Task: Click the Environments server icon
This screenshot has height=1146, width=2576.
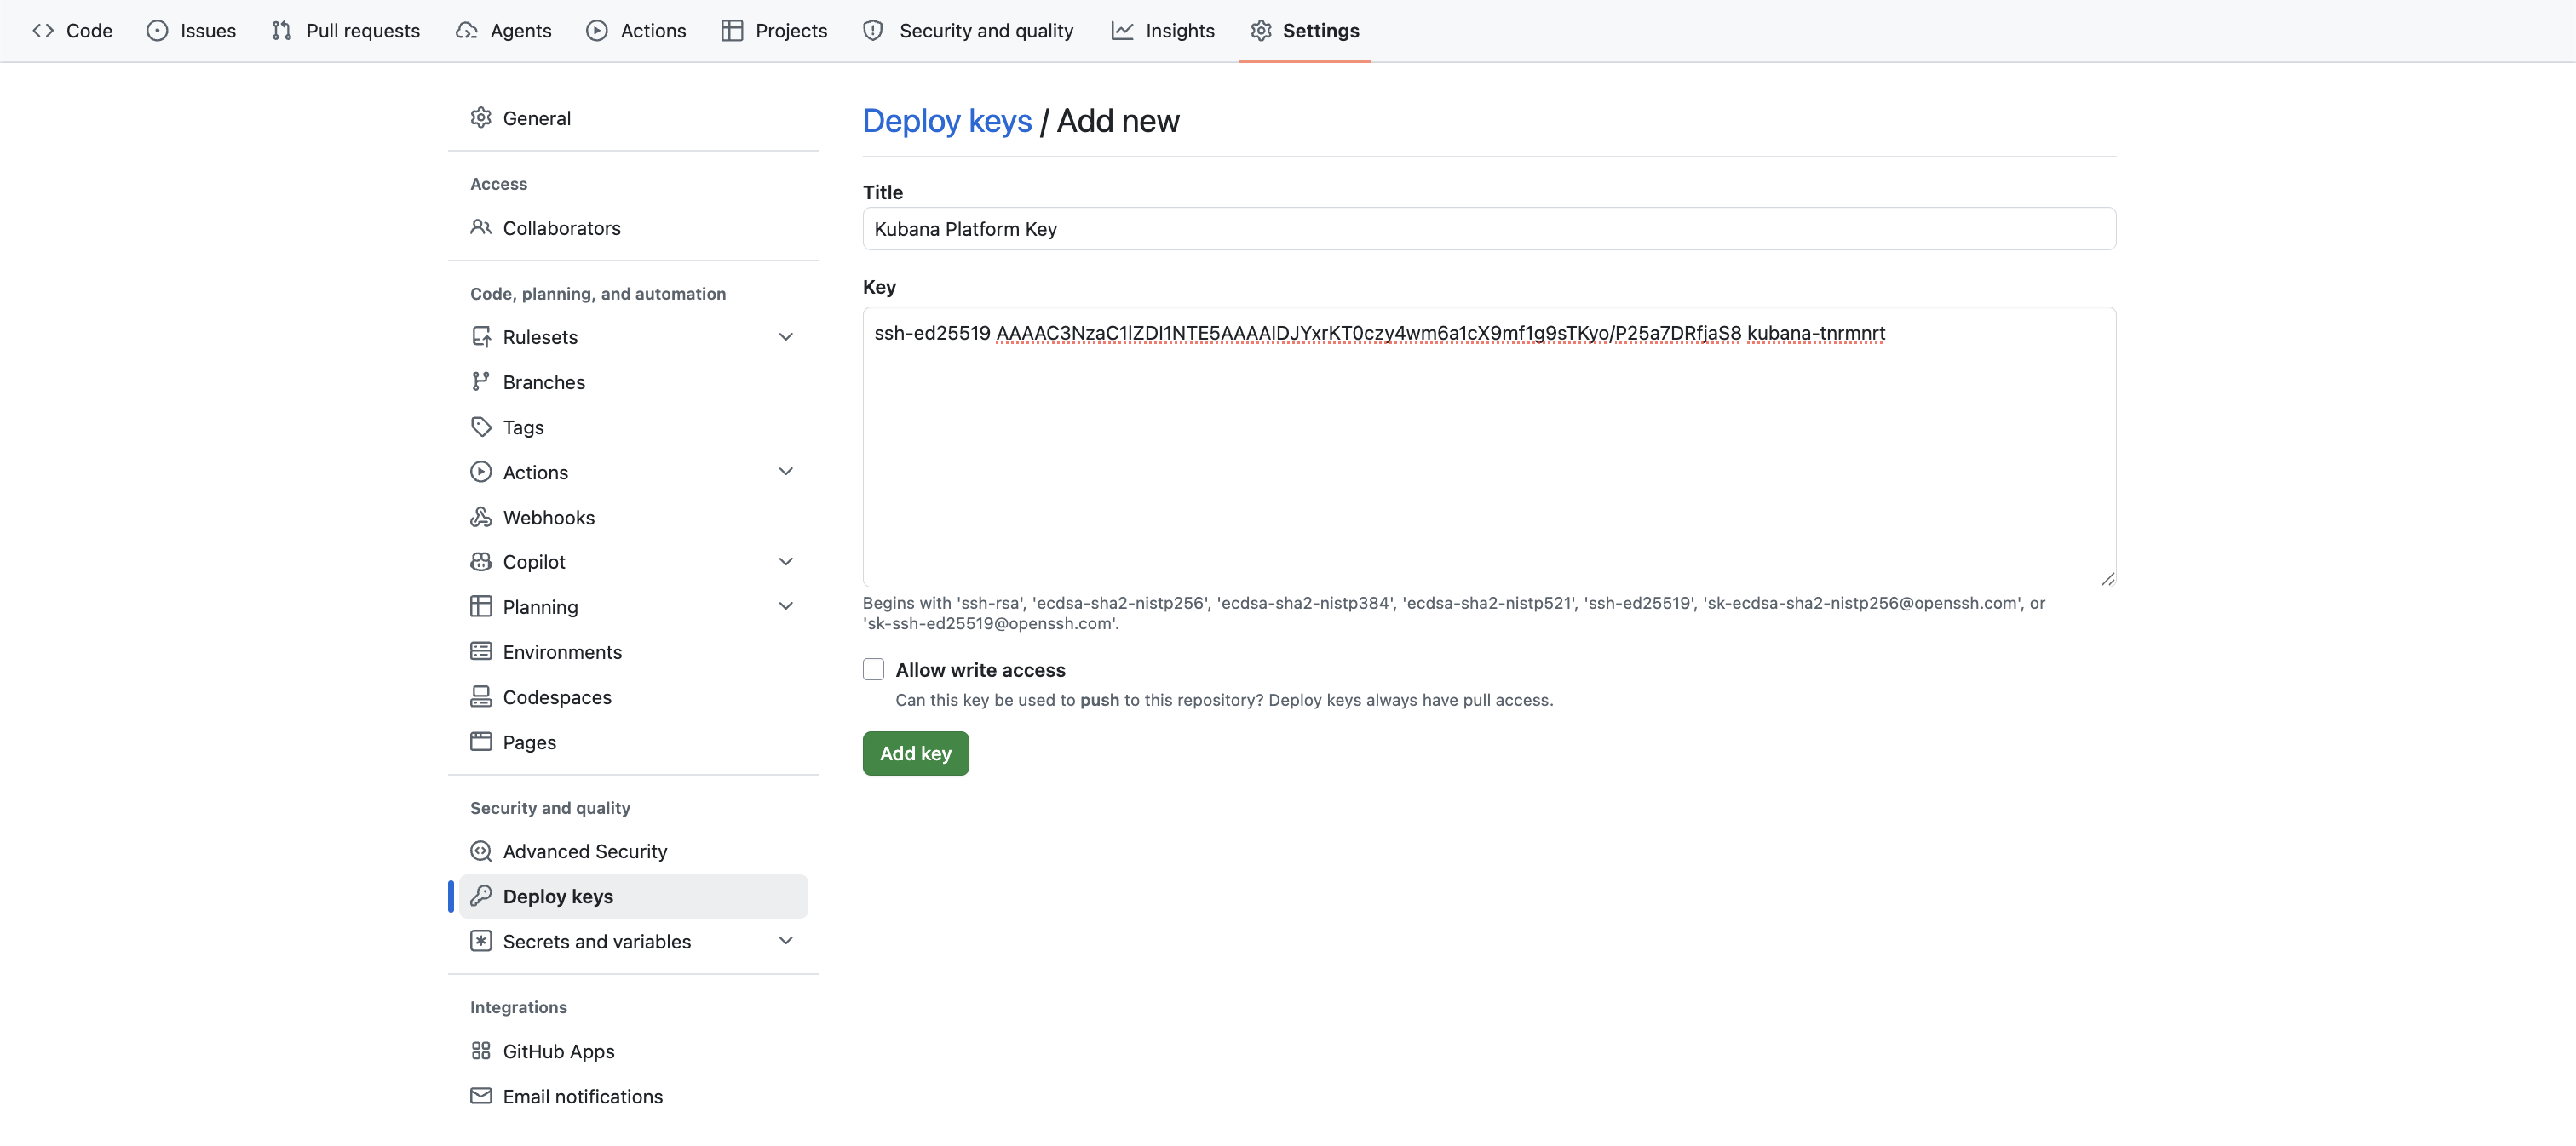Action: 481,651
